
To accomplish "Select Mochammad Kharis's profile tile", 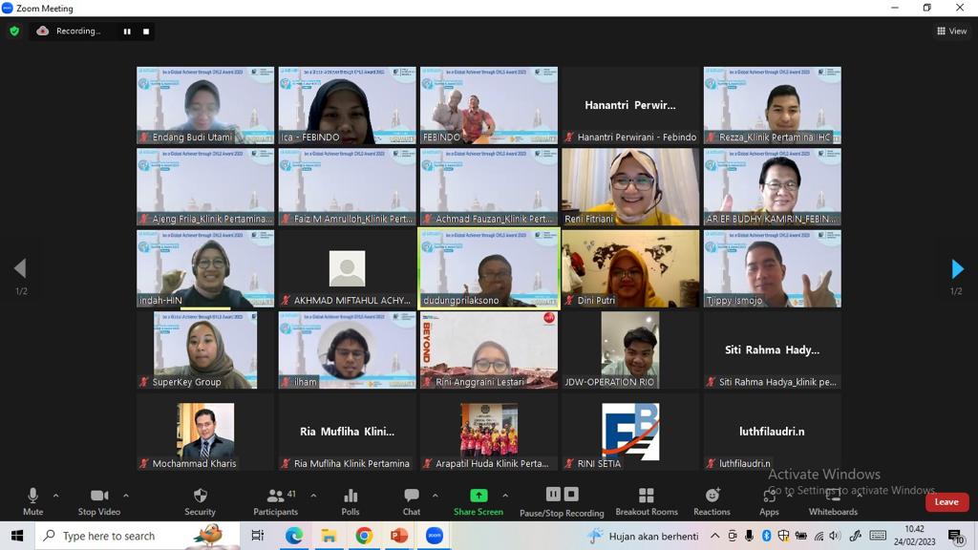I will pyautogui.click(x=205, y=433).
